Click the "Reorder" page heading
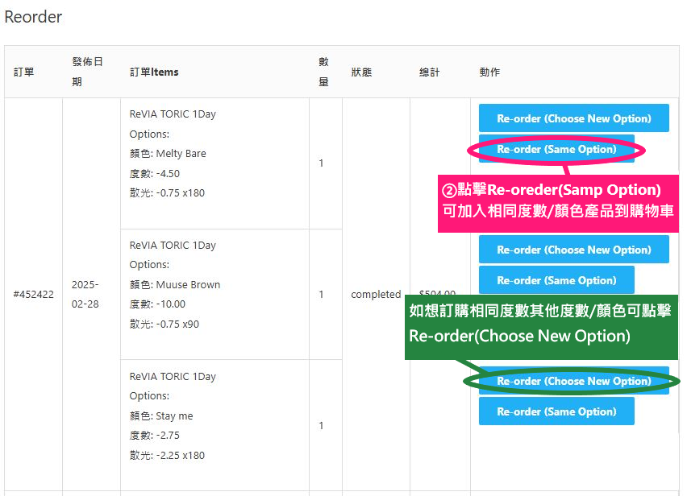 [x=33, y=17]
